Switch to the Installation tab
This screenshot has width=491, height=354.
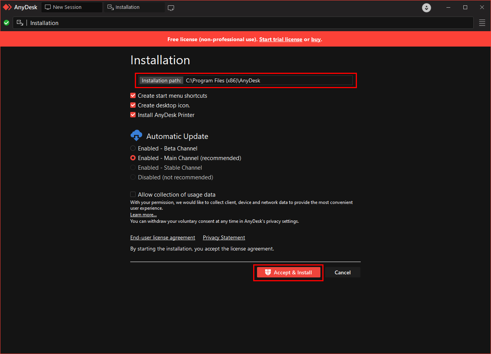134,7
